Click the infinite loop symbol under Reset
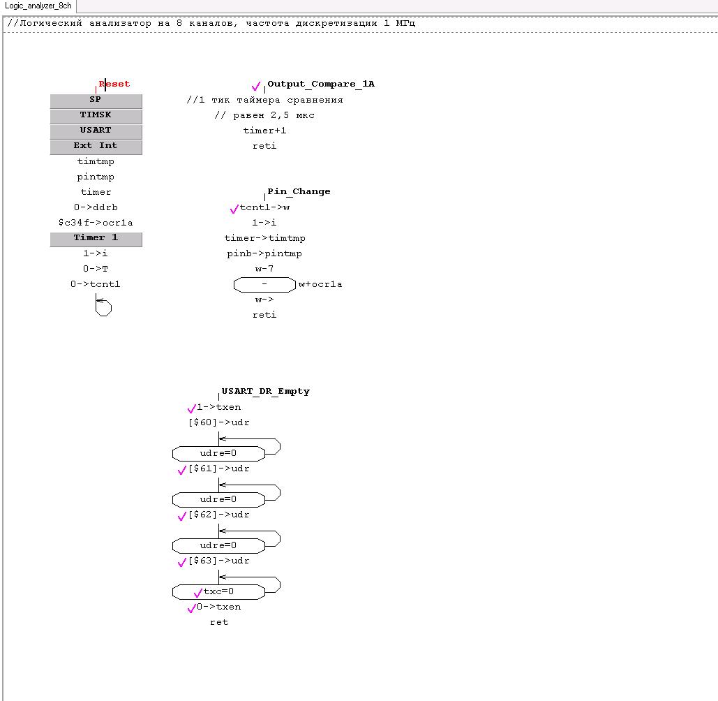This screenshot has width=718, height=701. [103, 307]
